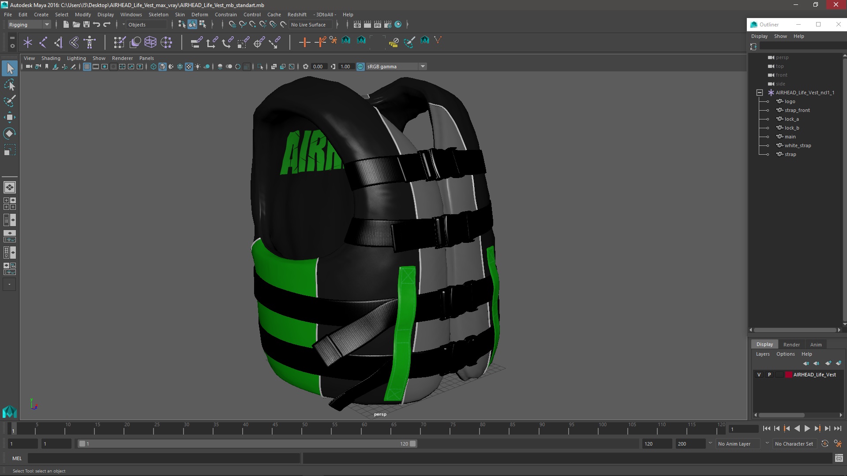Click the HumanIK character shelf icon
Screen dimensions: 847x476
point(90,42)
